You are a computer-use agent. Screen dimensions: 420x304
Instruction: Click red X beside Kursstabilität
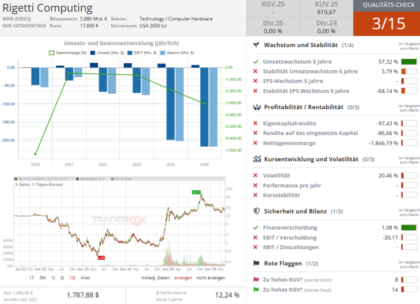coord(255,195)
